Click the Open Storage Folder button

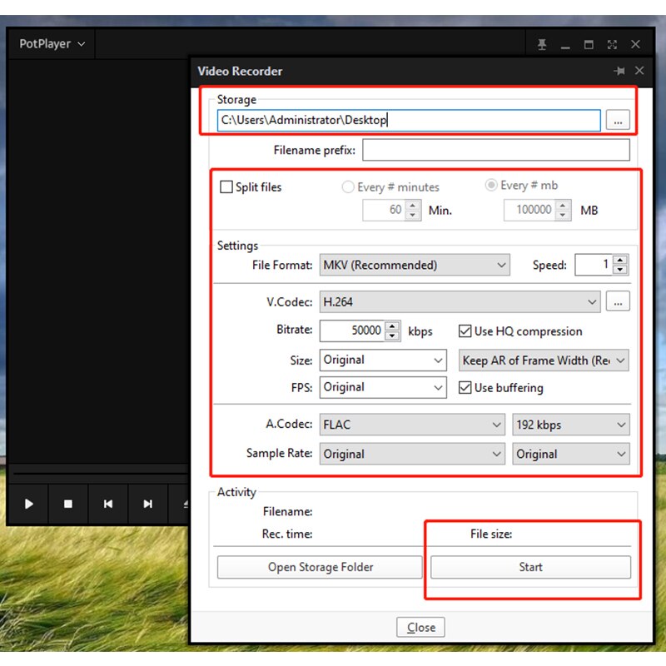(x=320, y=567)
